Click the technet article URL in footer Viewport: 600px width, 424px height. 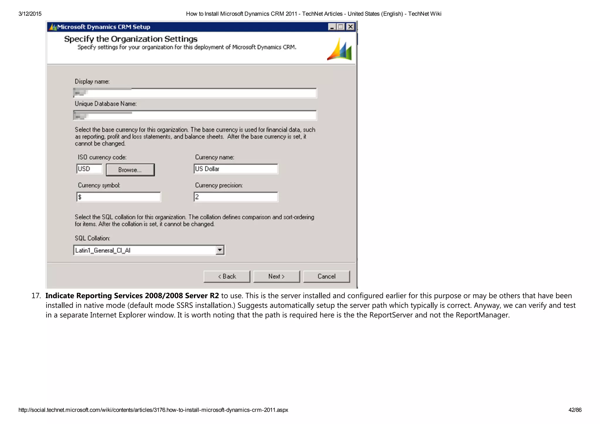click(x=153, y=410)
